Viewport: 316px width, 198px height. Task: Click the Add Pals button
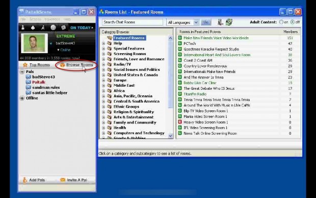34,180
